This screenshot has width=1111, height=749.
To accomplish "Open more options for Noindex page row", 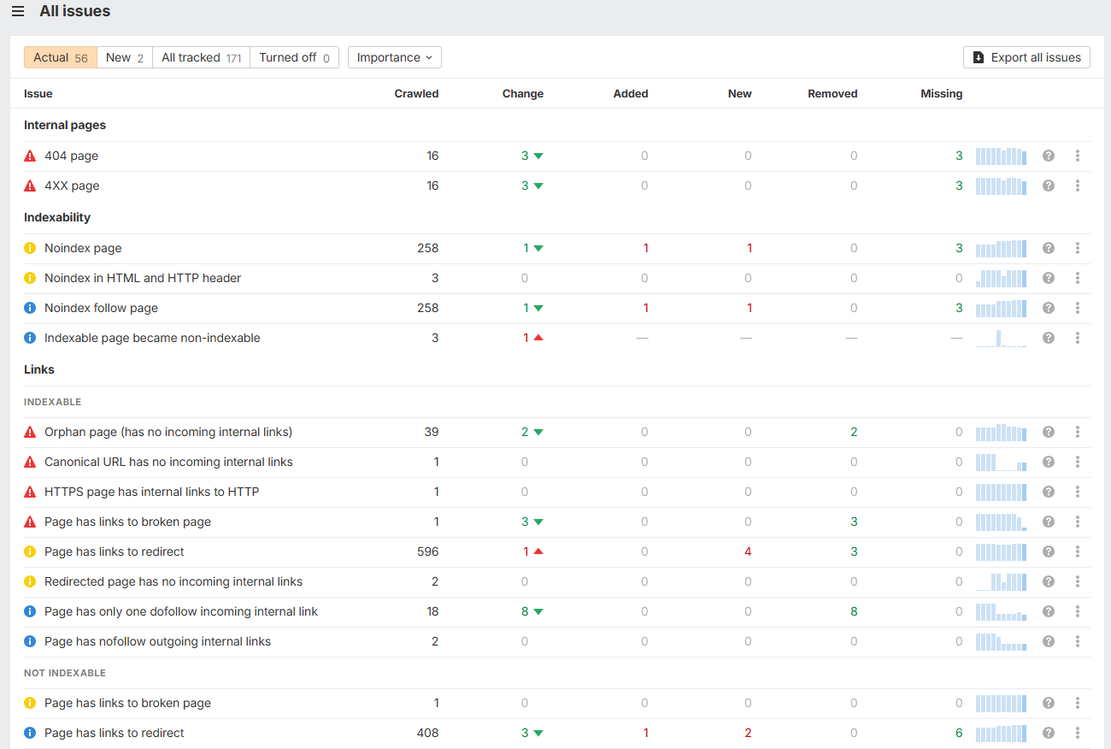I will [1078, 248].
